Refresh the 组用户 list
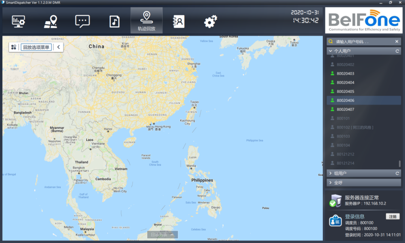Image resolution: width=405 pixels, height=243 pixels. click(397, 173)
